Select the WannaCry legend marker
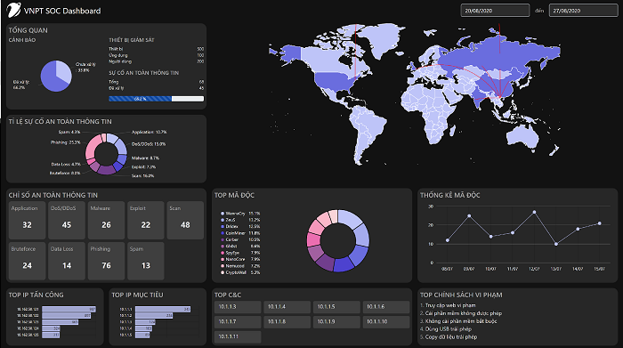Viewport: 623px width, 348px height. tap(222, 214)
